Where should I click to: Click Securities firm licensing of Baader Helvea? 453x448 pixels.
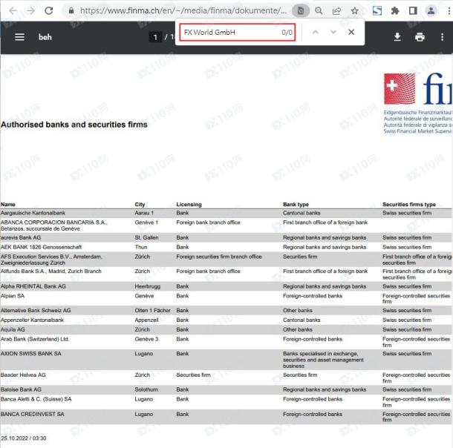193,375
